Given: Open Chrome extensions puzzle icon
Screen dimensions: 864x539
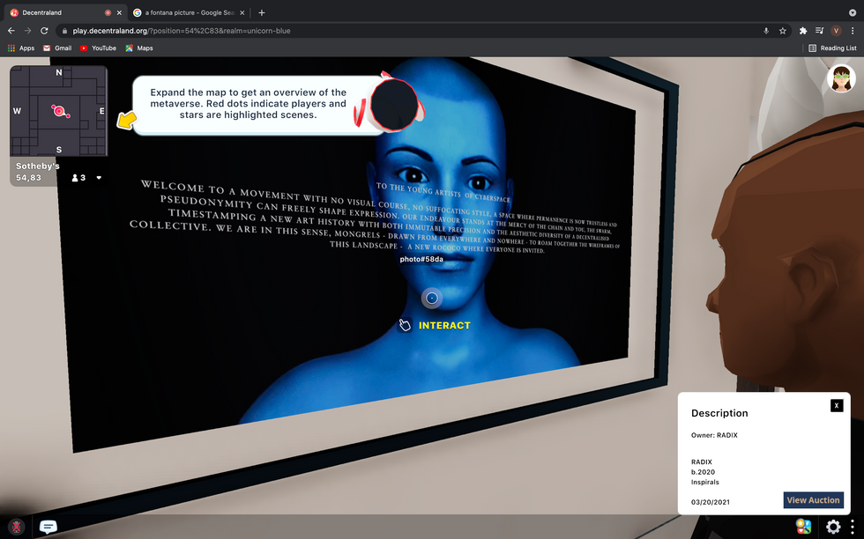Looking at the screenshot, I should pyautogui.click(x=803, y=31).
